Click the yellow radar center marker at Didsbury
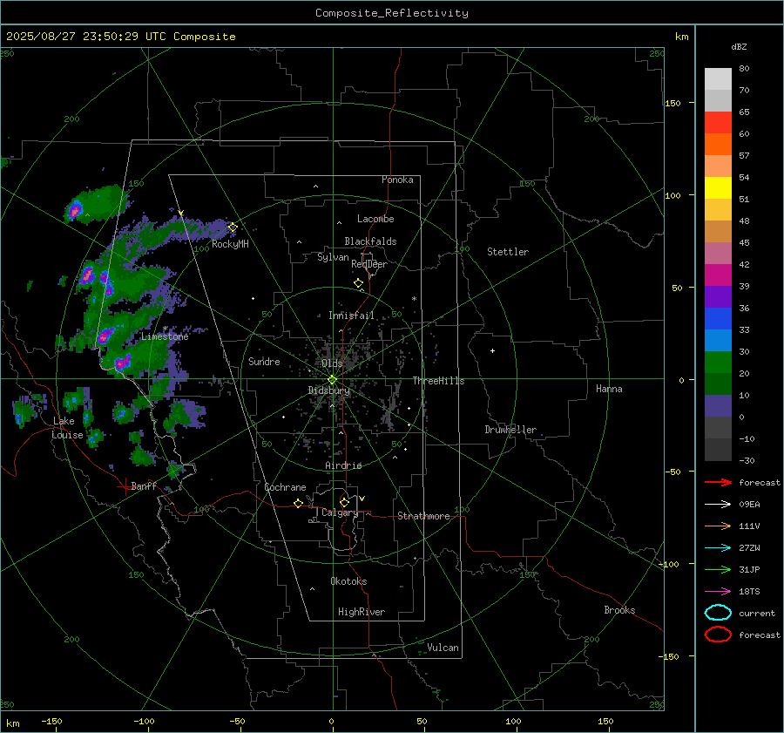 point(333,380)
